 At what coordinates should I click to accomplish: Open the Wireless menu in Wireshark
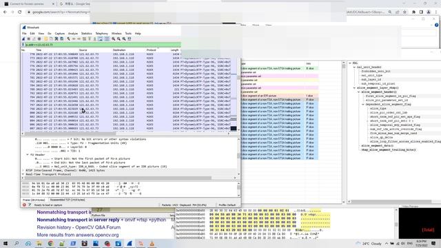coord(116,34)
